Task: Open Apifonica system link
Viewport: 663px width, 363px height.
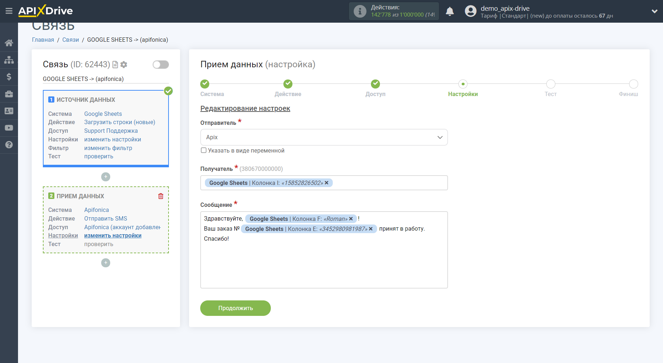Action: [97, 210]
